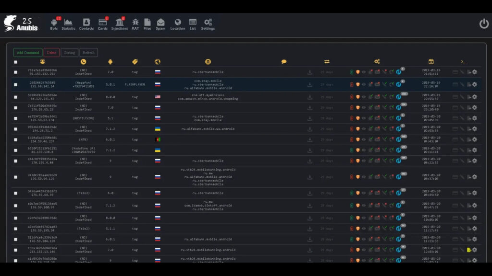Viewport: 492px width, 276px height.
Task: Open the Location globe page
Action: (x=178, y=24)
